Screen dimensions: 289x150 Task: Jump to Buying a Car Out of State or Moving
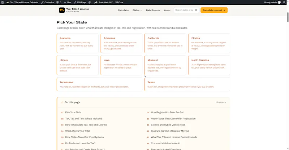point(170,131)
